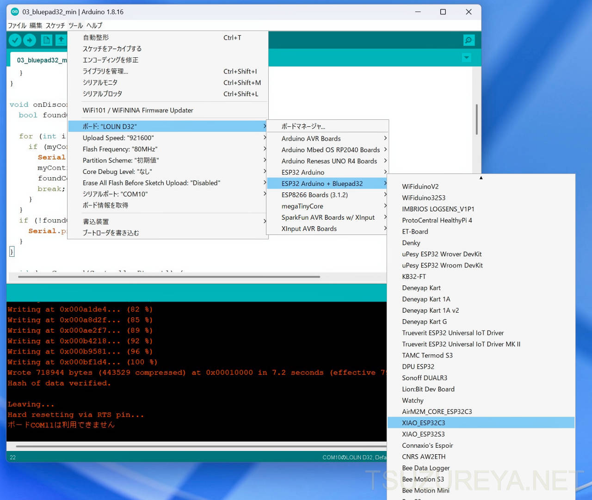Open the Serial Monitor magnifier icon
592x500 pixels.
[x=469, y=40]
